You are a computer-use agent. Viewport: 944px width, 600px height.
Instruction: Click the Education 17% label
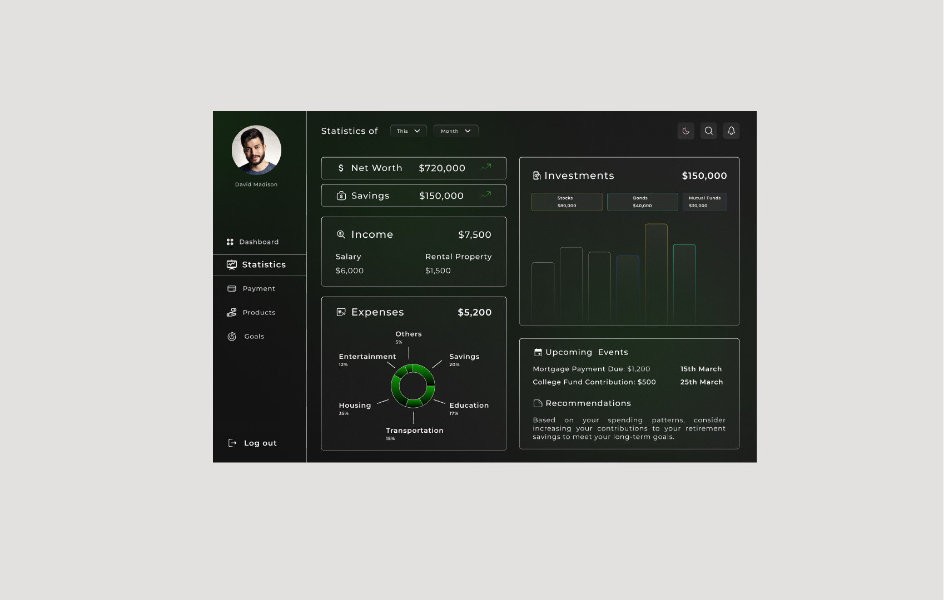pyautogui.click(x=469, y=408)
